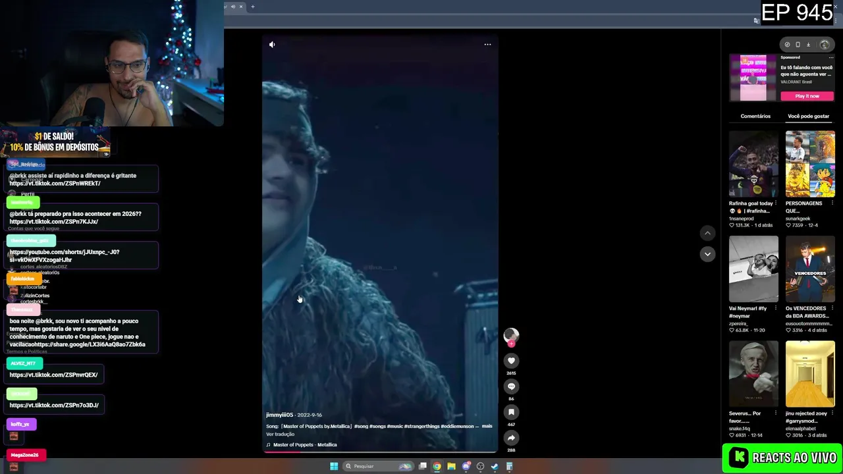
Task: Open the snarkgeek channel name
Action: click(x=798, y=219)
